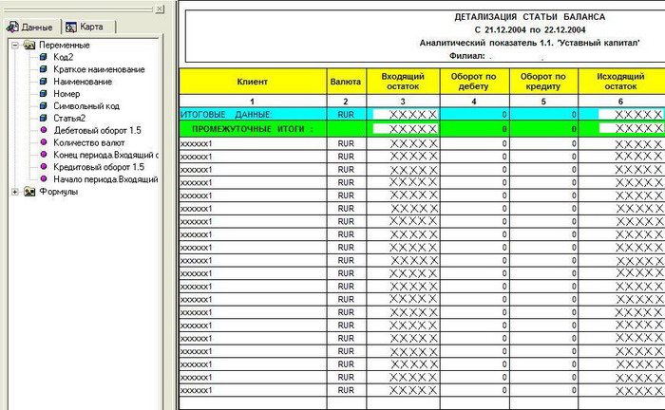This screenshot has height=410, width=665.
Task: Click the Оборот по кредиту header
Action: (x=543, y=82)
